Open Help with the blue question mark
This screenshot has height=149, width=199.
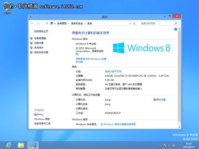coord(176,29)
